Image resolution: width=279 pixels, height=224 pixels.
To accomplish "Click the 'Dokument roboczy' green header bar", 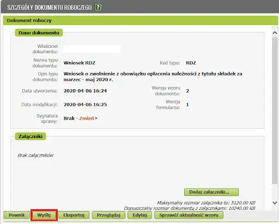I will [141, 20].
